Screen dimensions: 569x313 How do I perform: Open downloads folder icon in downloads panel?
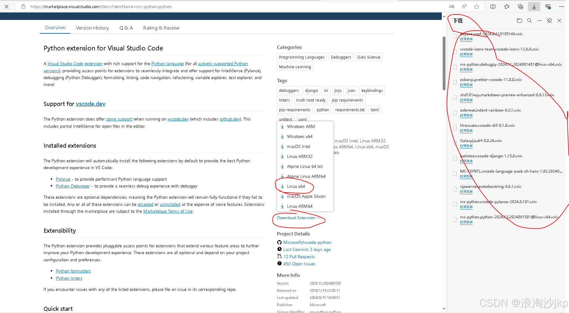point(519,21)
